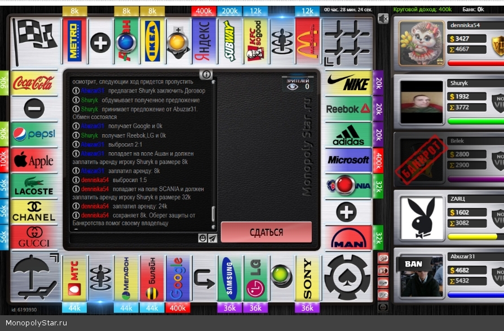This screenshot has width=504, height=331.
Task: Click the chat message input field
Action: pos(134,238)
